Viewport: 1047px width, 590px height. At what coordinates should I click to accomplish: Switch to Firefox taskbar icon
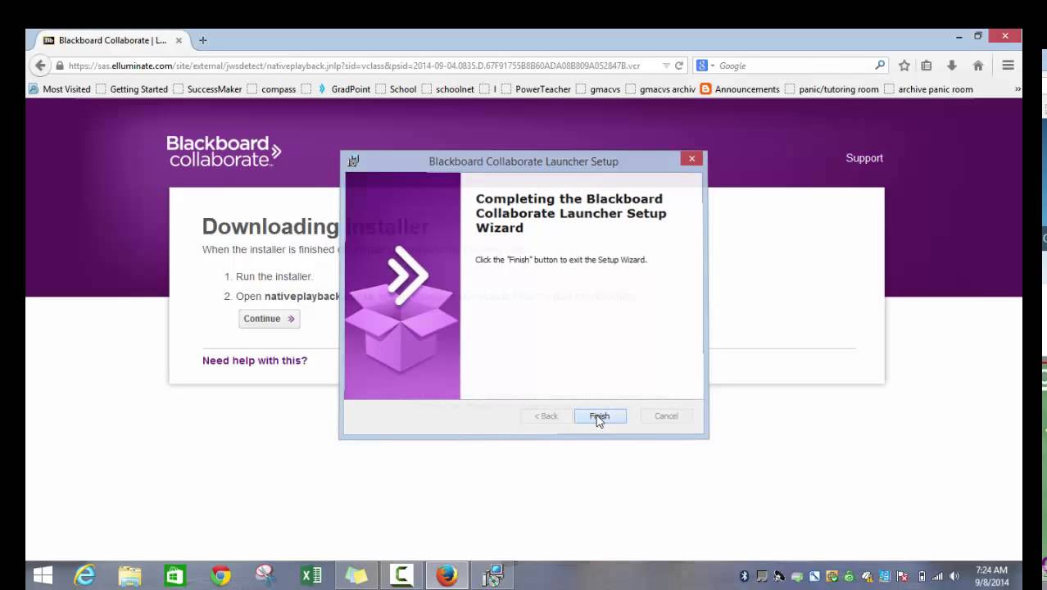446,575
